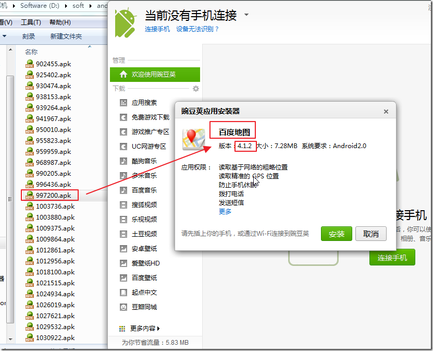Click the 豆瓣同城 smiley icon

(x=123, y=307)
